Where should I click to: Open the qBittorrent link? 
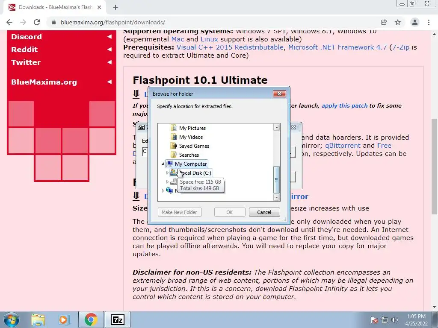tap(343, 146)
